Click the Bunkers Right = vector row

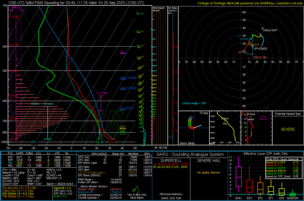point(100,189)
